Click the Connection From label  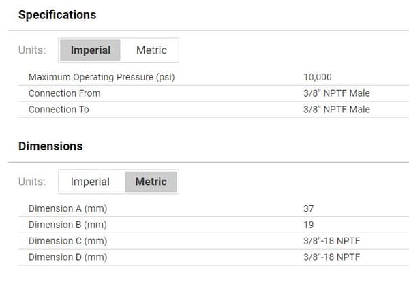65,93
